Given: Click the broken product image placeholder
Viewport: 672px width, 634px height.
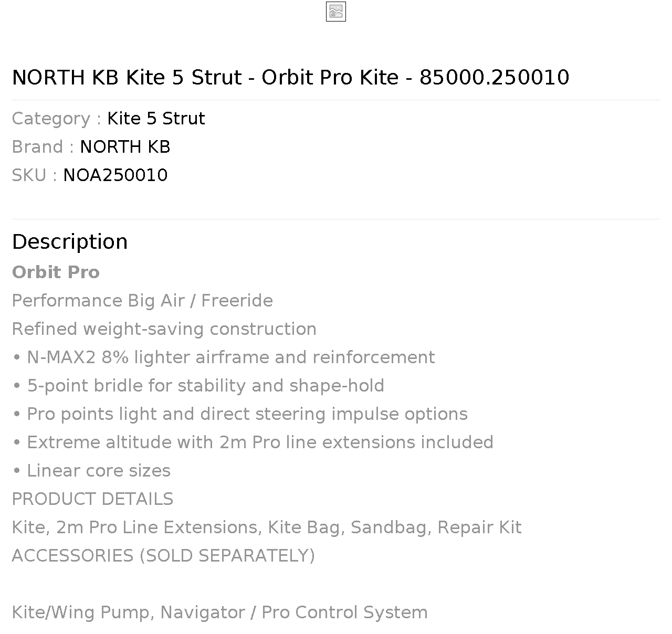Looking at the screenshot, I should point(336,12).
